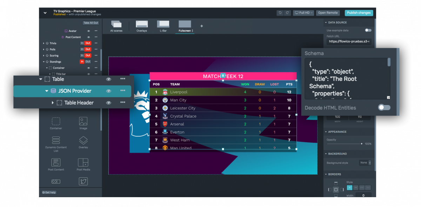Expand the Table Header tree item
The height and width of the screenshot is (207, 421).
tap(53, 103)
